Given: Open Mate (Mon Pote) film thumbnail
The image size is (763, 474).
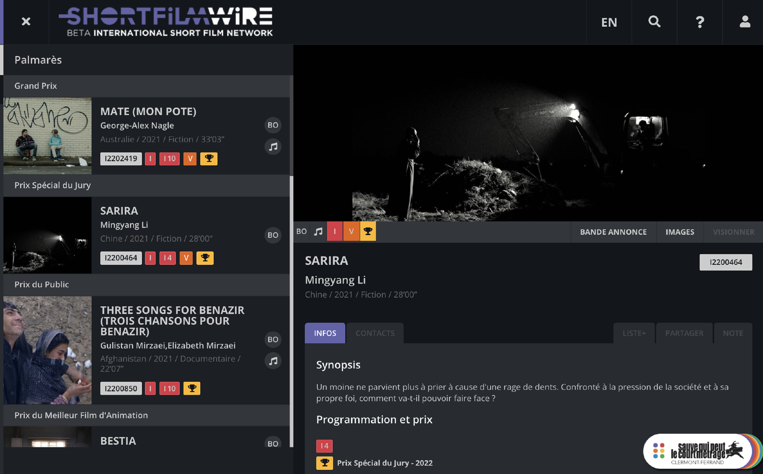Looking at the screenshot, I should (47, 136).
